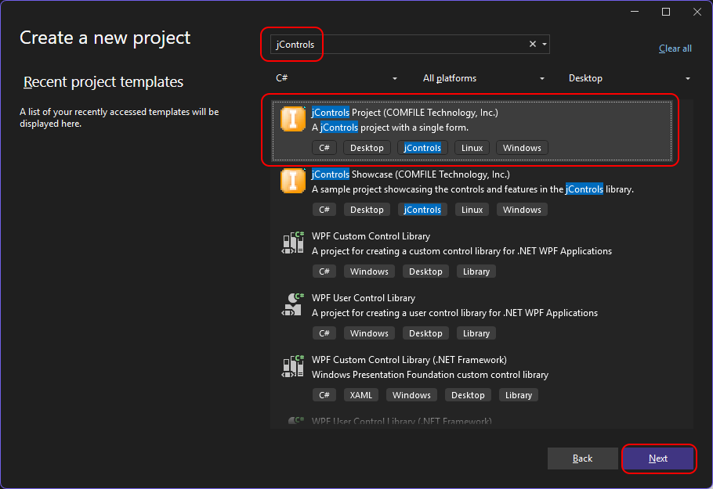Clear the search box with the X icon
The image size is (713, 489).
[x=533, y=45]
